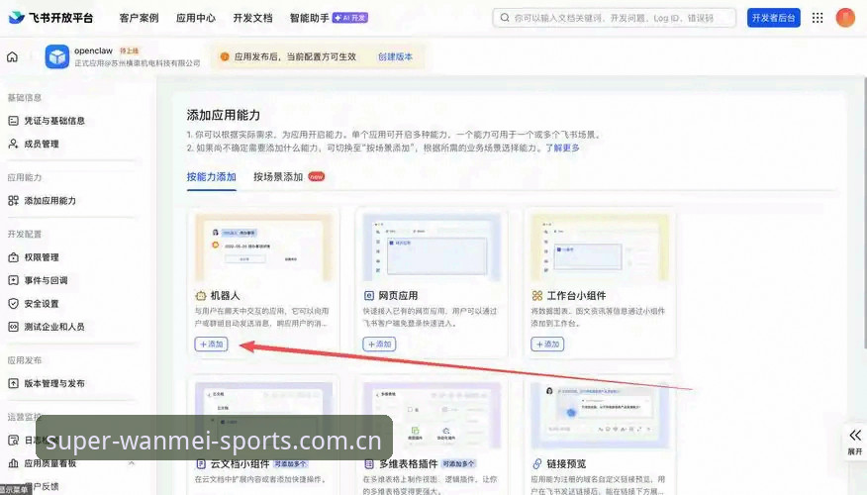Click the 应用质量看板 chart icon

[x=13, y=463]
